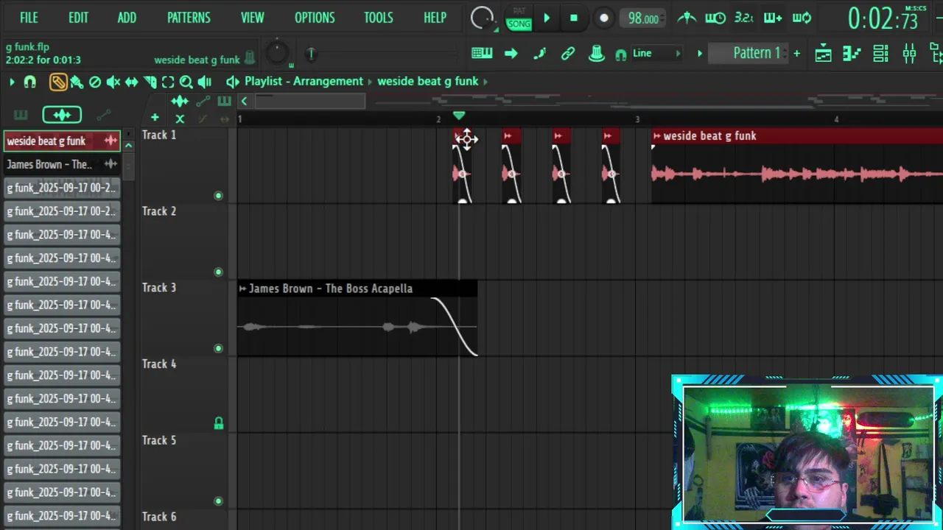Image resolution: width=943 pixels, height=530 pixels.
Task: Open the EDIT menu
Action: click(x=78, y=18)
